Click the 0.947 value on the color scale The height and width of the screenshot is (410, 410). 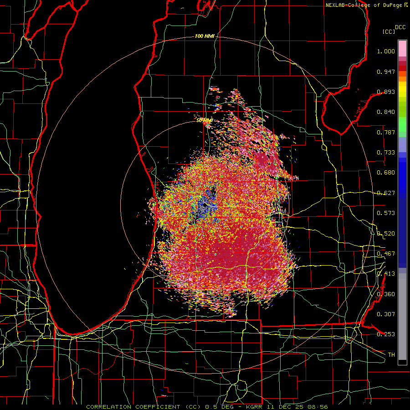pyautogui.click(x=386, y=72)
